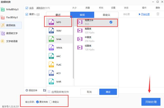Choose the WAV format icon
Image resolution: width=164 pixels, height=108 pixels.
point(51,30)
